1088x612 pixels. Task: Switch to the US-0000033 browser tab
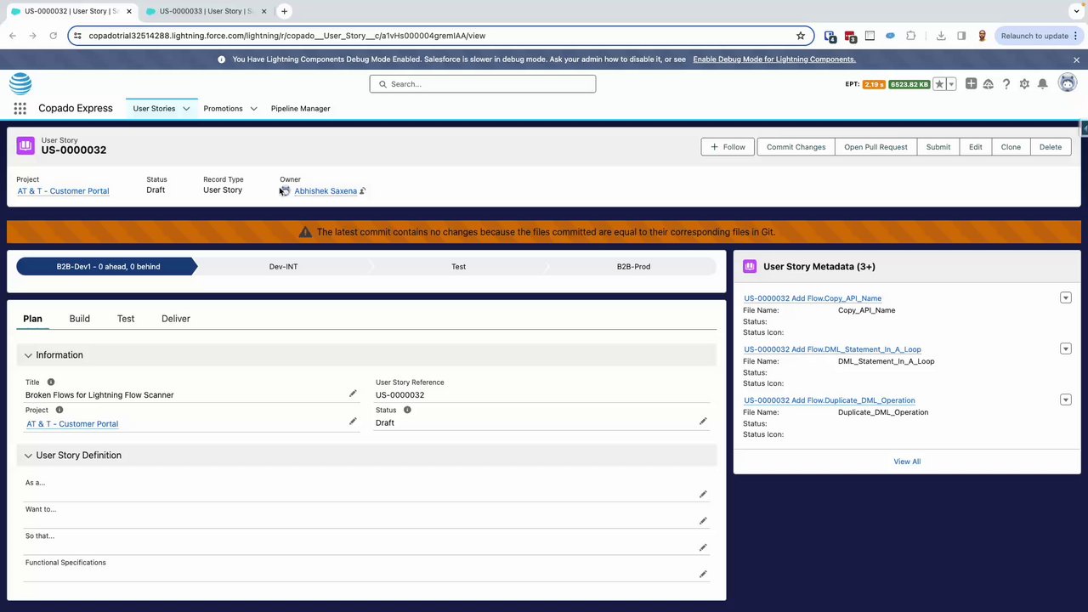(x=204, y=11)
